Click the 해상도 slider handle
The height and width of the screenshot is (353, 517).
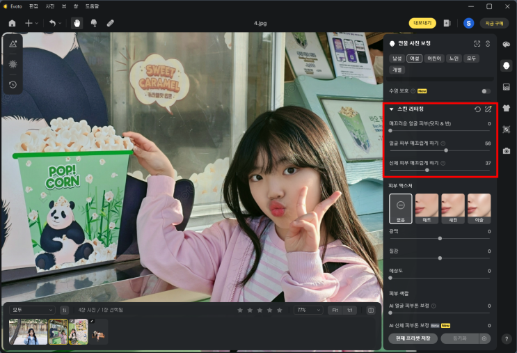390,278
